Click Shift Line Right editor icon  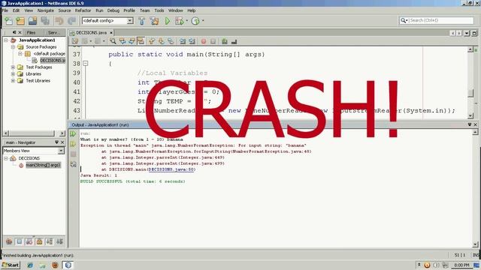[192, 41]
